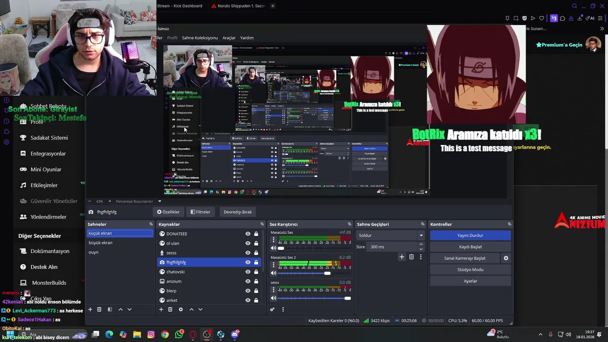
Task: Open source properties gear in Kaynaklar toolbar
Action: 180,309
